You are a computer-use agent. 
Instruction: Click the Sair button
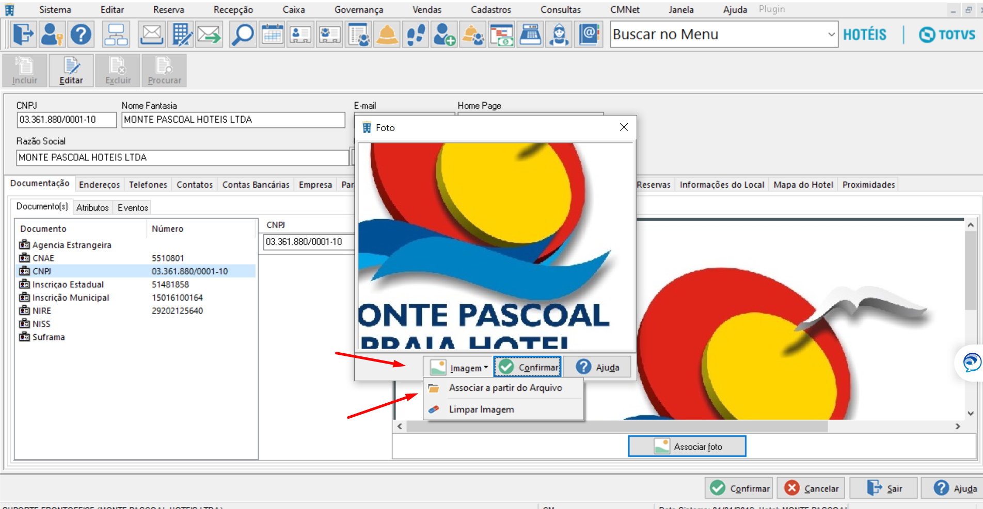[884, 488]
